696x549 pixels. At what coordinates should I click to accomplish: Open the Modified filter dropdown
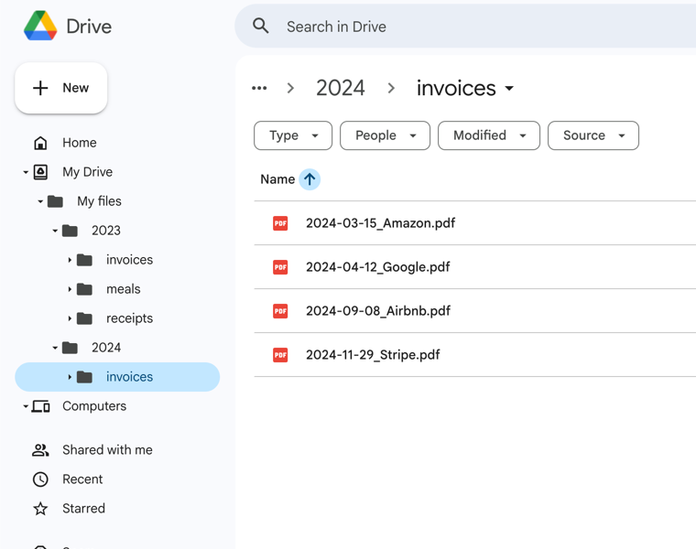click(489, 135)
